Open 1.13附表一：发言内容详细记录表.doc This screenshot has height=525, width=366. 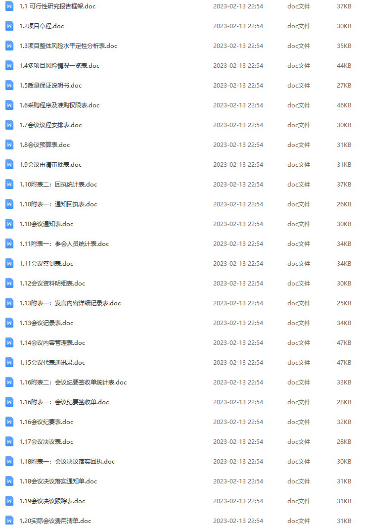(x=70, y=303)
